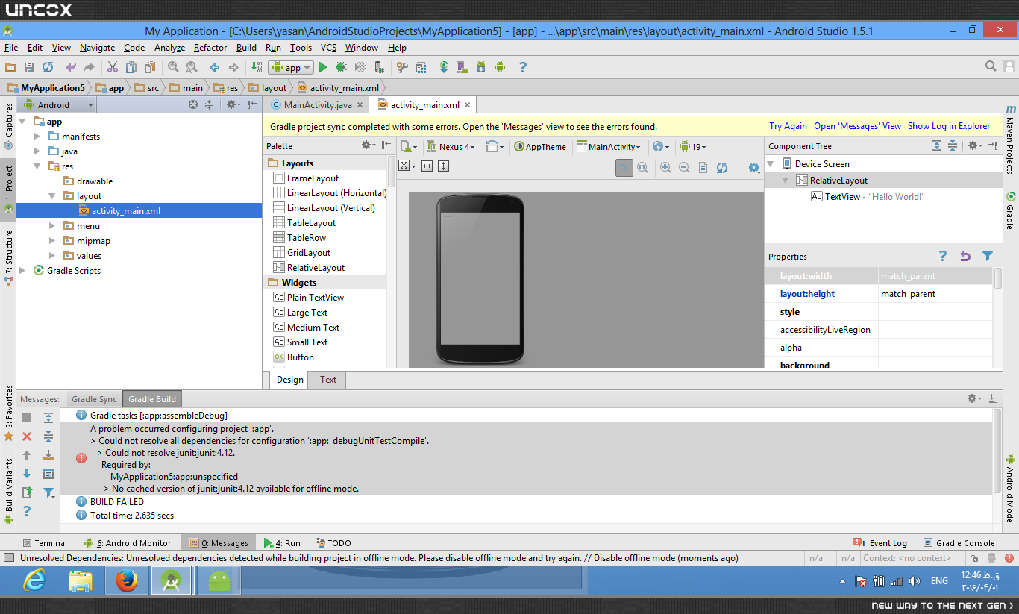Screen dimensions: 1019x614
Task: Open File Explorer from the taskbar
Action: click(x=81, y=581)
